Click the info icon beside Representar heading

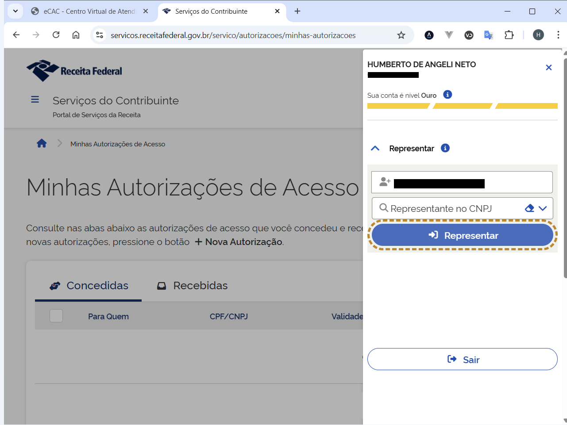click(445, 148)
